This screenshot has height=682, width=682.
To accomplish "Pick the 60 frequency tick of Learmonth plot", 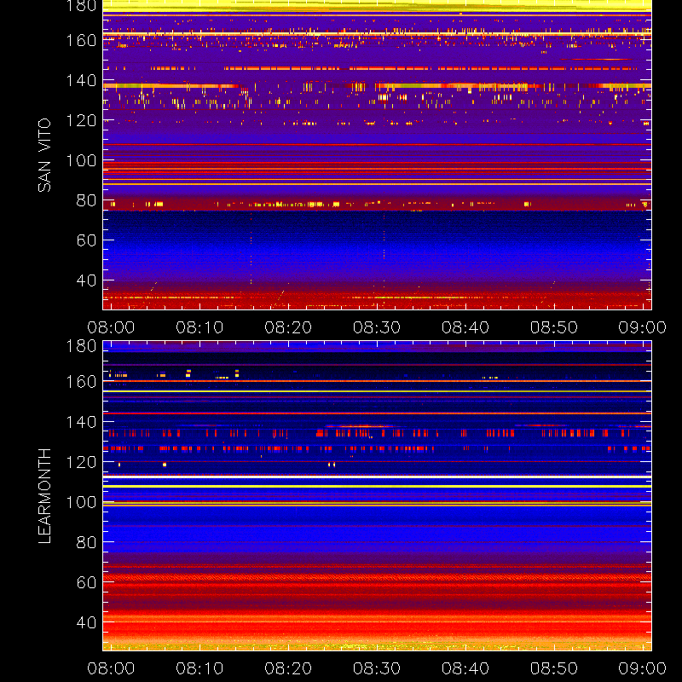I will click(x=86, y=582).
